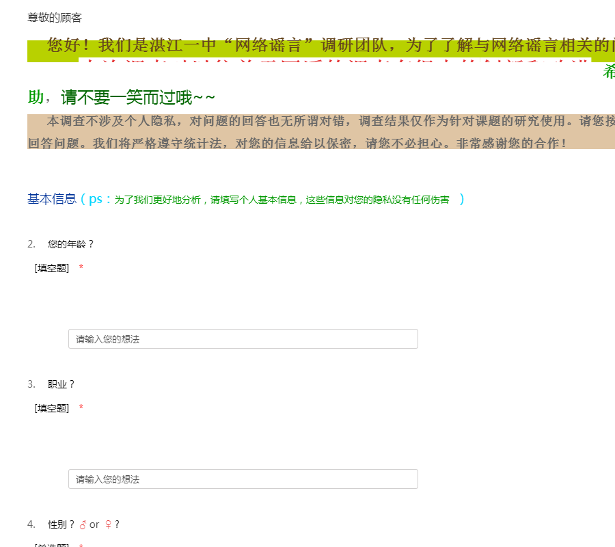This screenshot has width=615, height=547.
Task: Click the green note '为了我们更好地分析'
Action: (281, 200)
